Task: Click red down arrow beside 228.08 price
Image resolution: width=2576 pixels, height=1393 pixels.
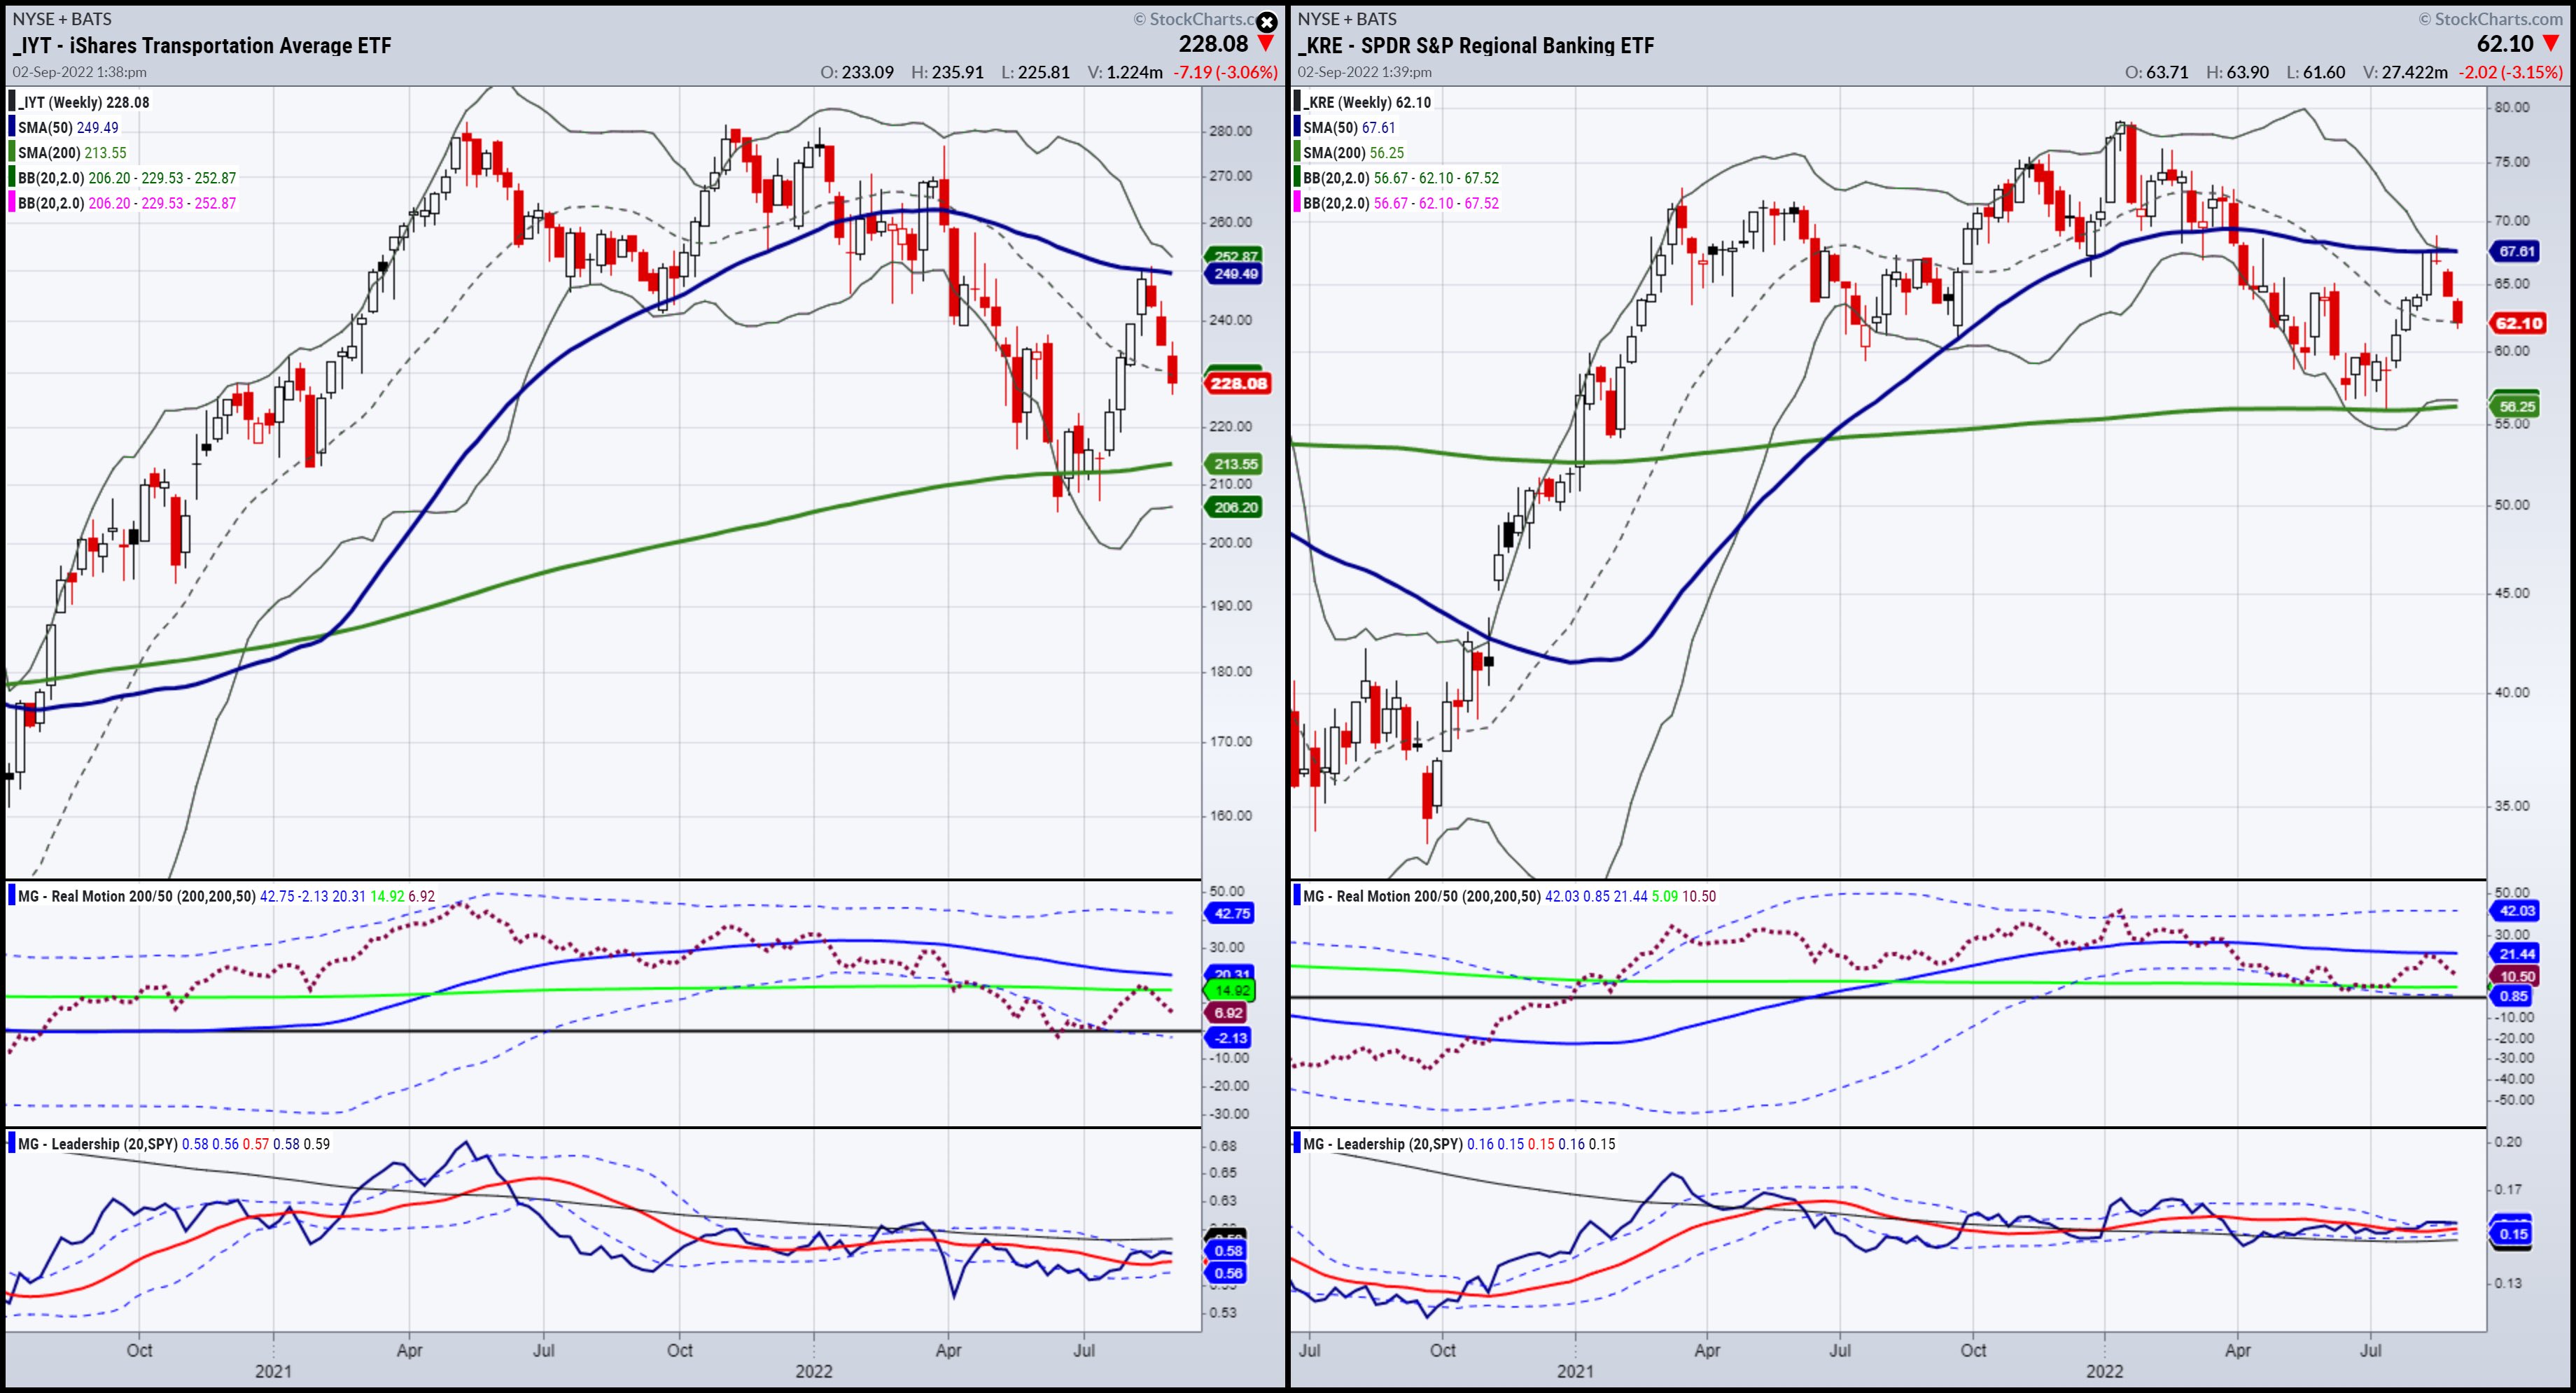Action: (1266, 44)
